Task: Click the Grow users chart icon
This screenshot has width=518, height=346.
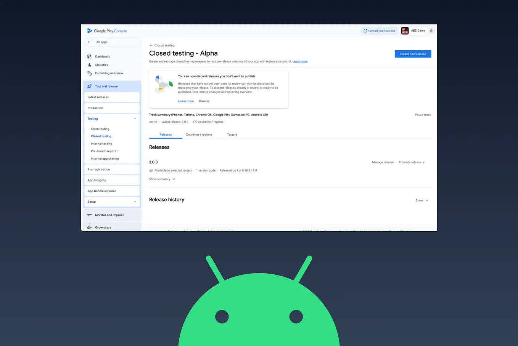Action: tap(89, 227)
